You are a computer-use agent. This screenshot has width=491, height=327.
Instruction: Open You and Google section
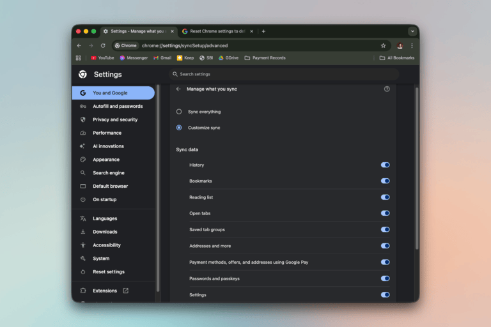pyautogui.click(x=113, y=93)
